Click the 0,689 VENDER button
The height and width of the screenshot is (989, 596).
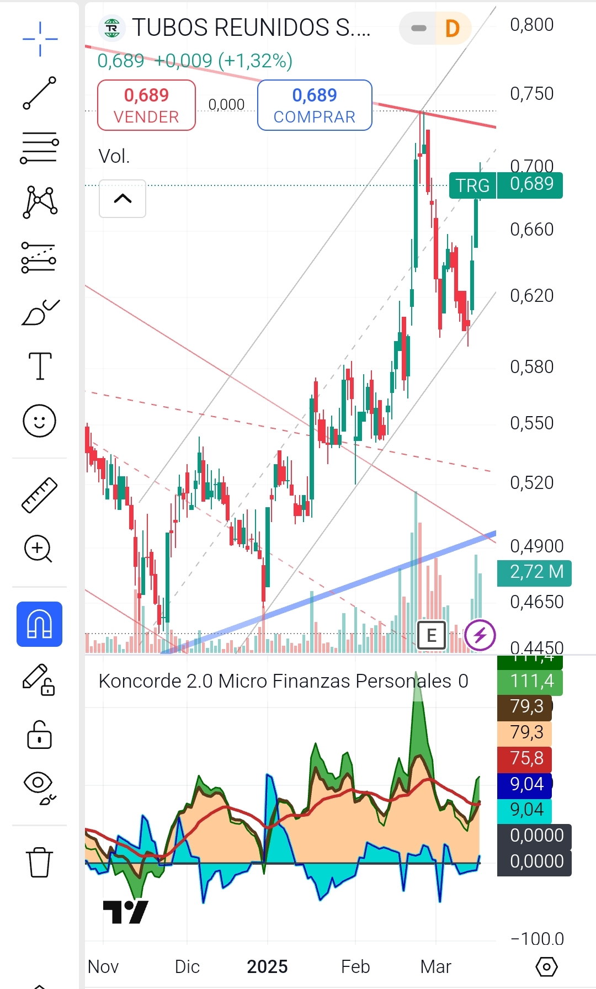[x=146, y=105]
